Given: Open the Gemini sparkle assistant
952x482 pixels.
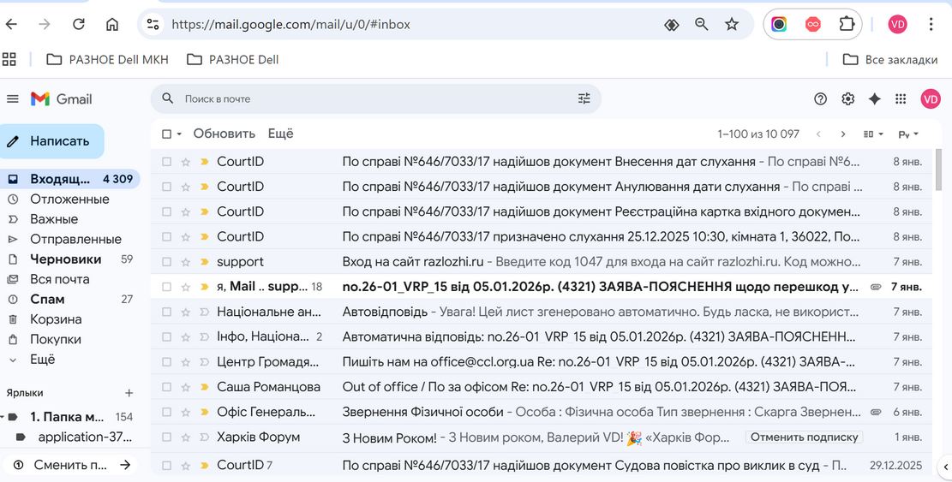Looking at the screenshot, I should pos(874,98).
